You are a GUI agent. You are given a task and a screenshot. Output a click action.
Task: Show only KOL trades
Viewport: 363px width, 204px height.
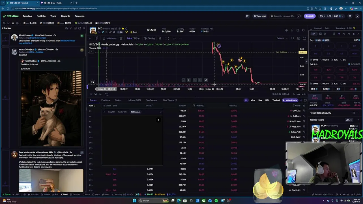267,100
